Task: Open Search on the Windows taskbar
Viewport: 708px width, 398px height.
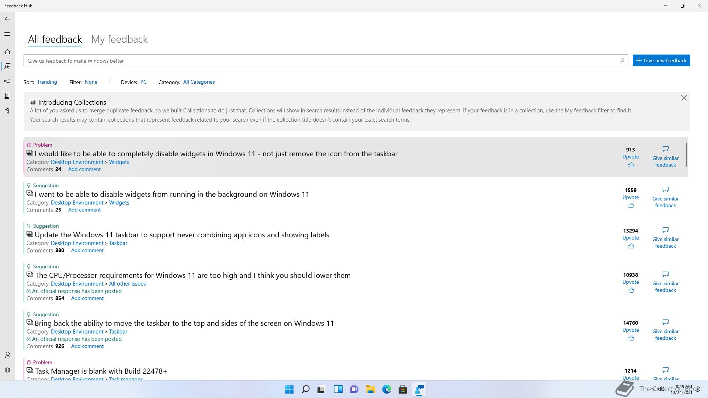Action: tap(305, 389)
